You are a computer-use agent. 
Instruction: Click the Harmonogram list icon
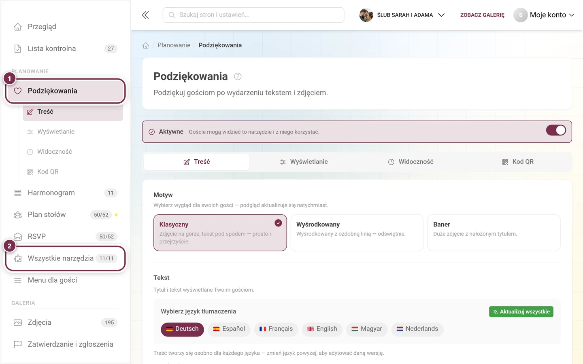point(18,193)
